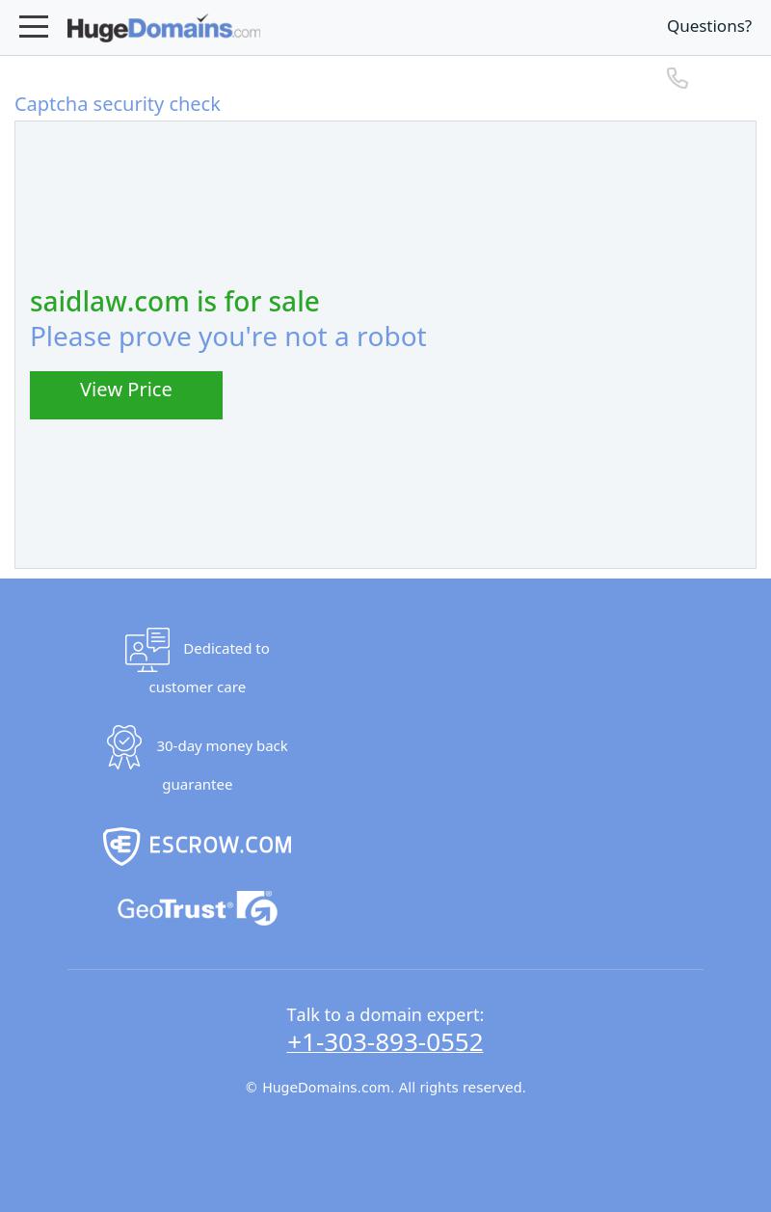Click the money back ribbon badge icon

click(x=124, y=747)
